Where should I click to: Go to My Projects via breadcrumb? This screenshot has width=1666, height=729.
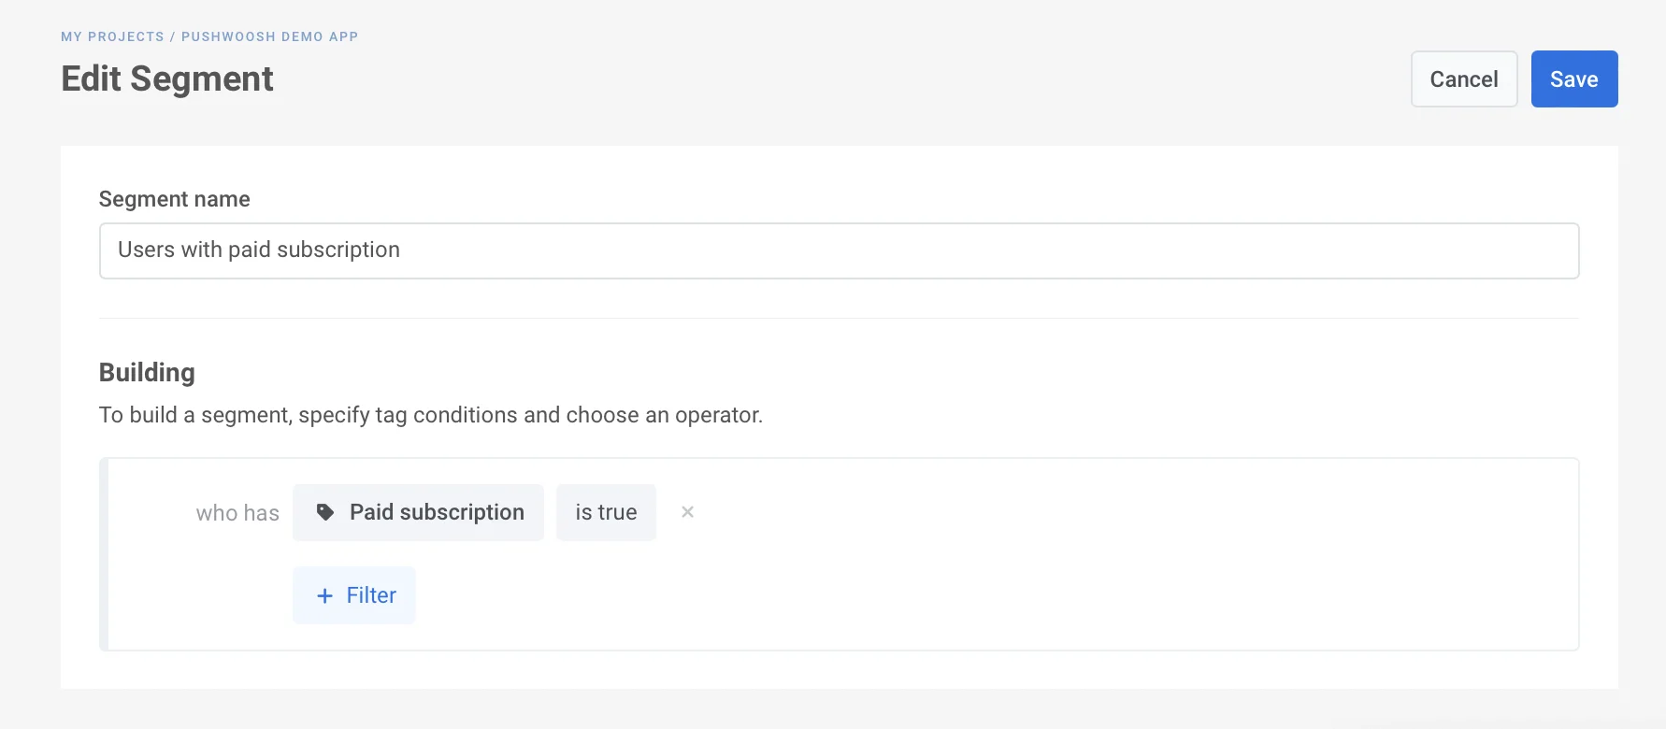click(x=112, y=36)
